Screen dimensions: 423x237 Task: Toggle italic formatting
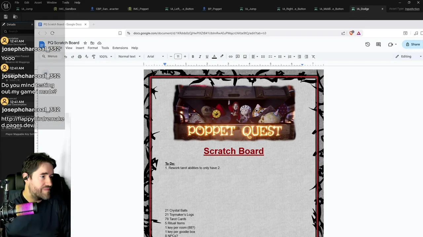tap(200, 57)
